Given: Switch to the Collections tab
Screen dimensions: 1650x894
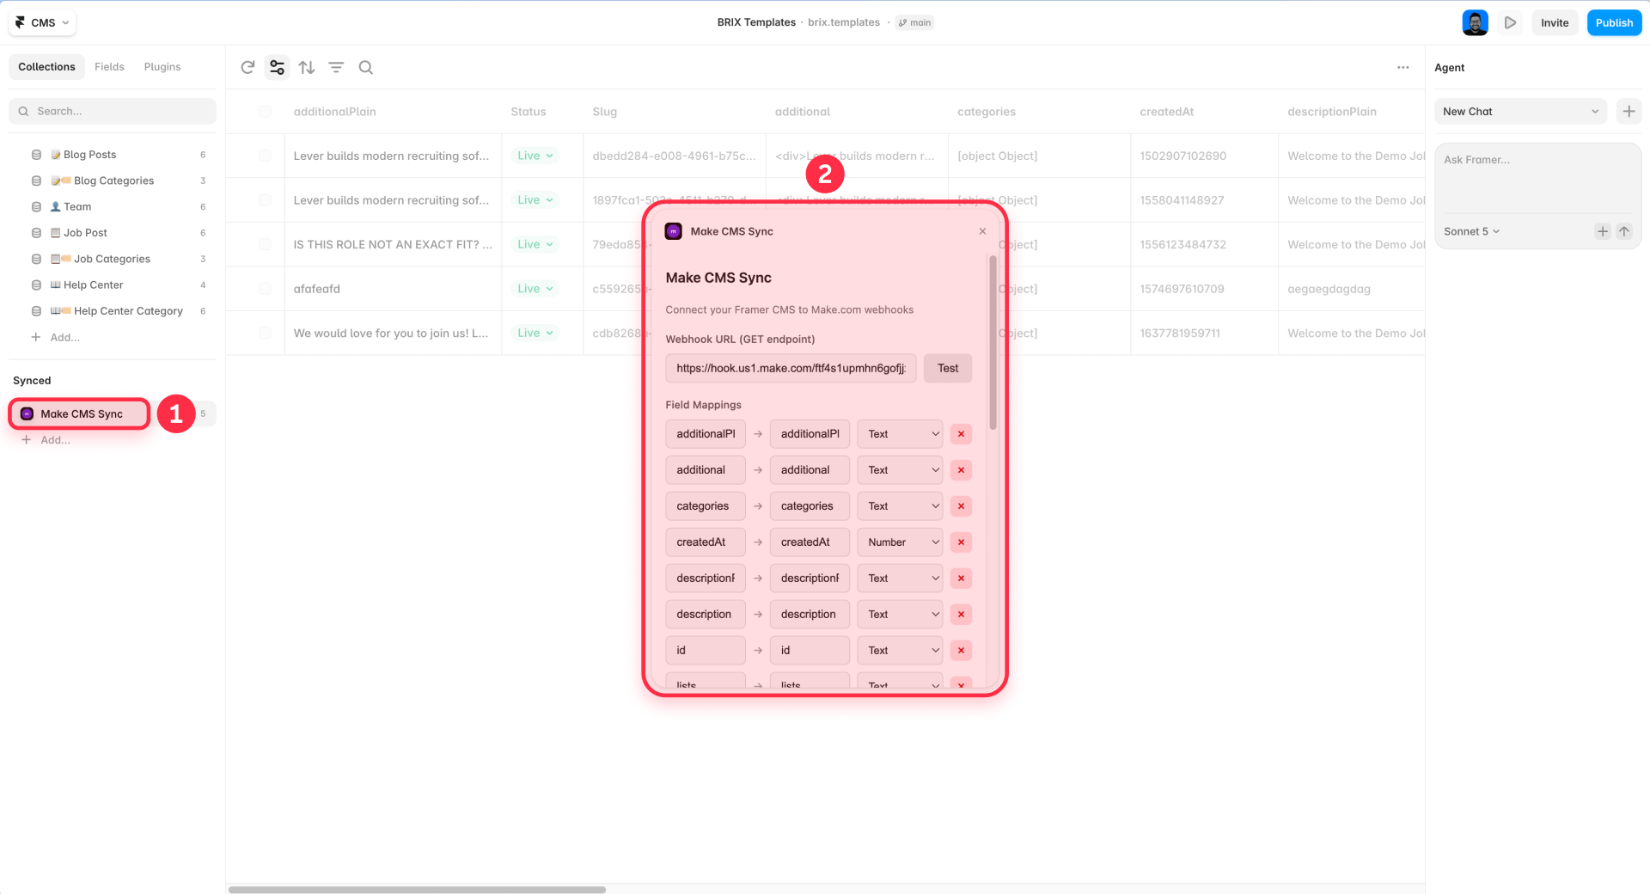Looking at the screenshot, I should click(x=46, y=67).
